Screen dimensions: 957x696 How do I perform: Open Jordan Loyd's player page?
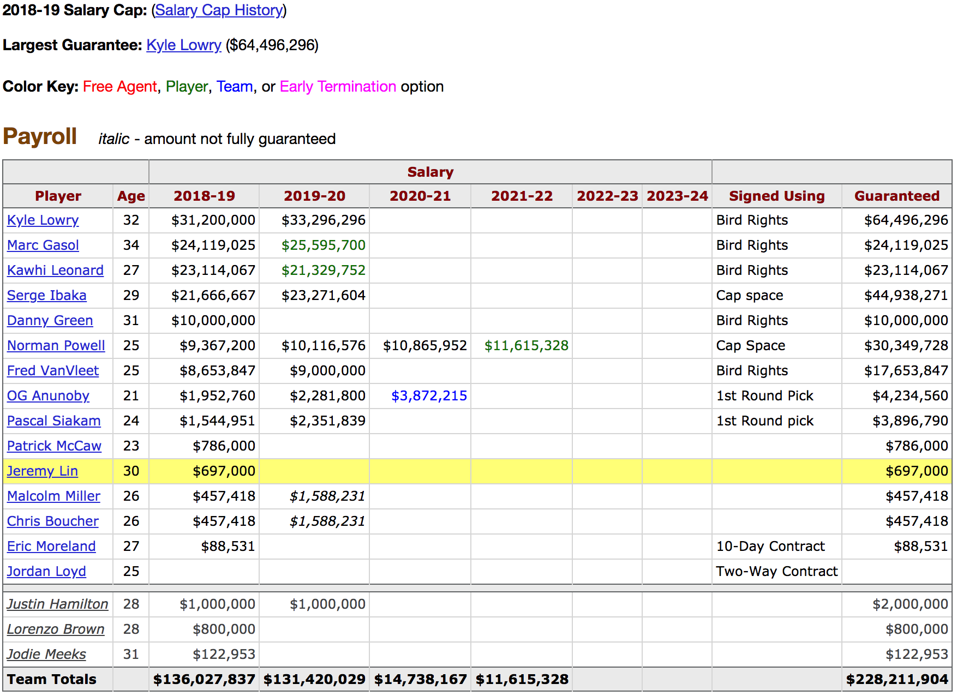[46, 572]
